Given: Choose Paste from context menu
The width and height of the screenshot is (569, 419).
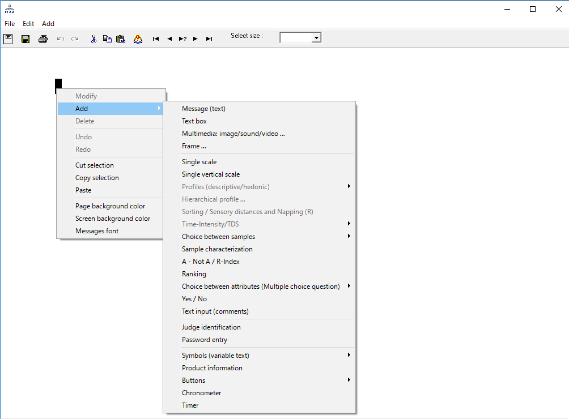Looking at the screenshot, I should coord(110,190).
